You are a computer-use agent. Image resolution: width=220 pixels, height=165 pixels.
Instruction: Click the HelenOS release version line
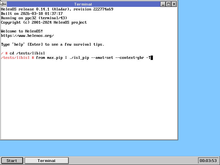point(57,9)
